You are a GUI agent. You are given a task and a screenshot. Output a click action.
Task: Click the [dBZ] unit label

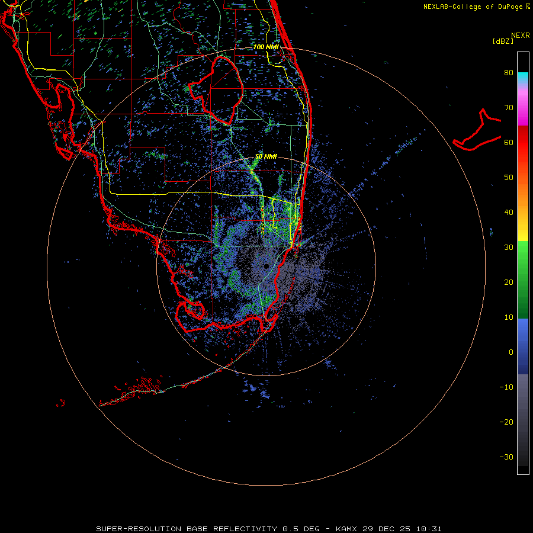pos(503,41)
